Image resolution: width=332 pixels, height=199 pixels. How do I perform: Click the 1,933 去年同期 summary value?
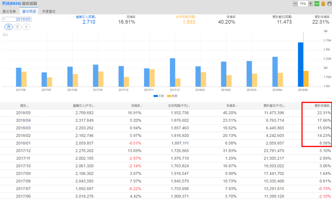pyautogui.click(x=189, y=22)
